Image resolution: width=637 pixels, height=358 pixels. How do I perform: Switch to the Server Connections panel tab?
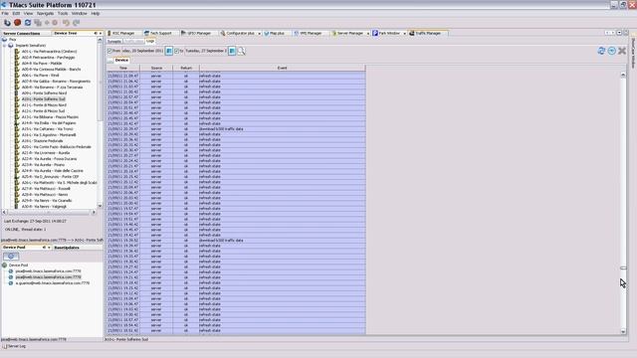(x=22, y=33)
